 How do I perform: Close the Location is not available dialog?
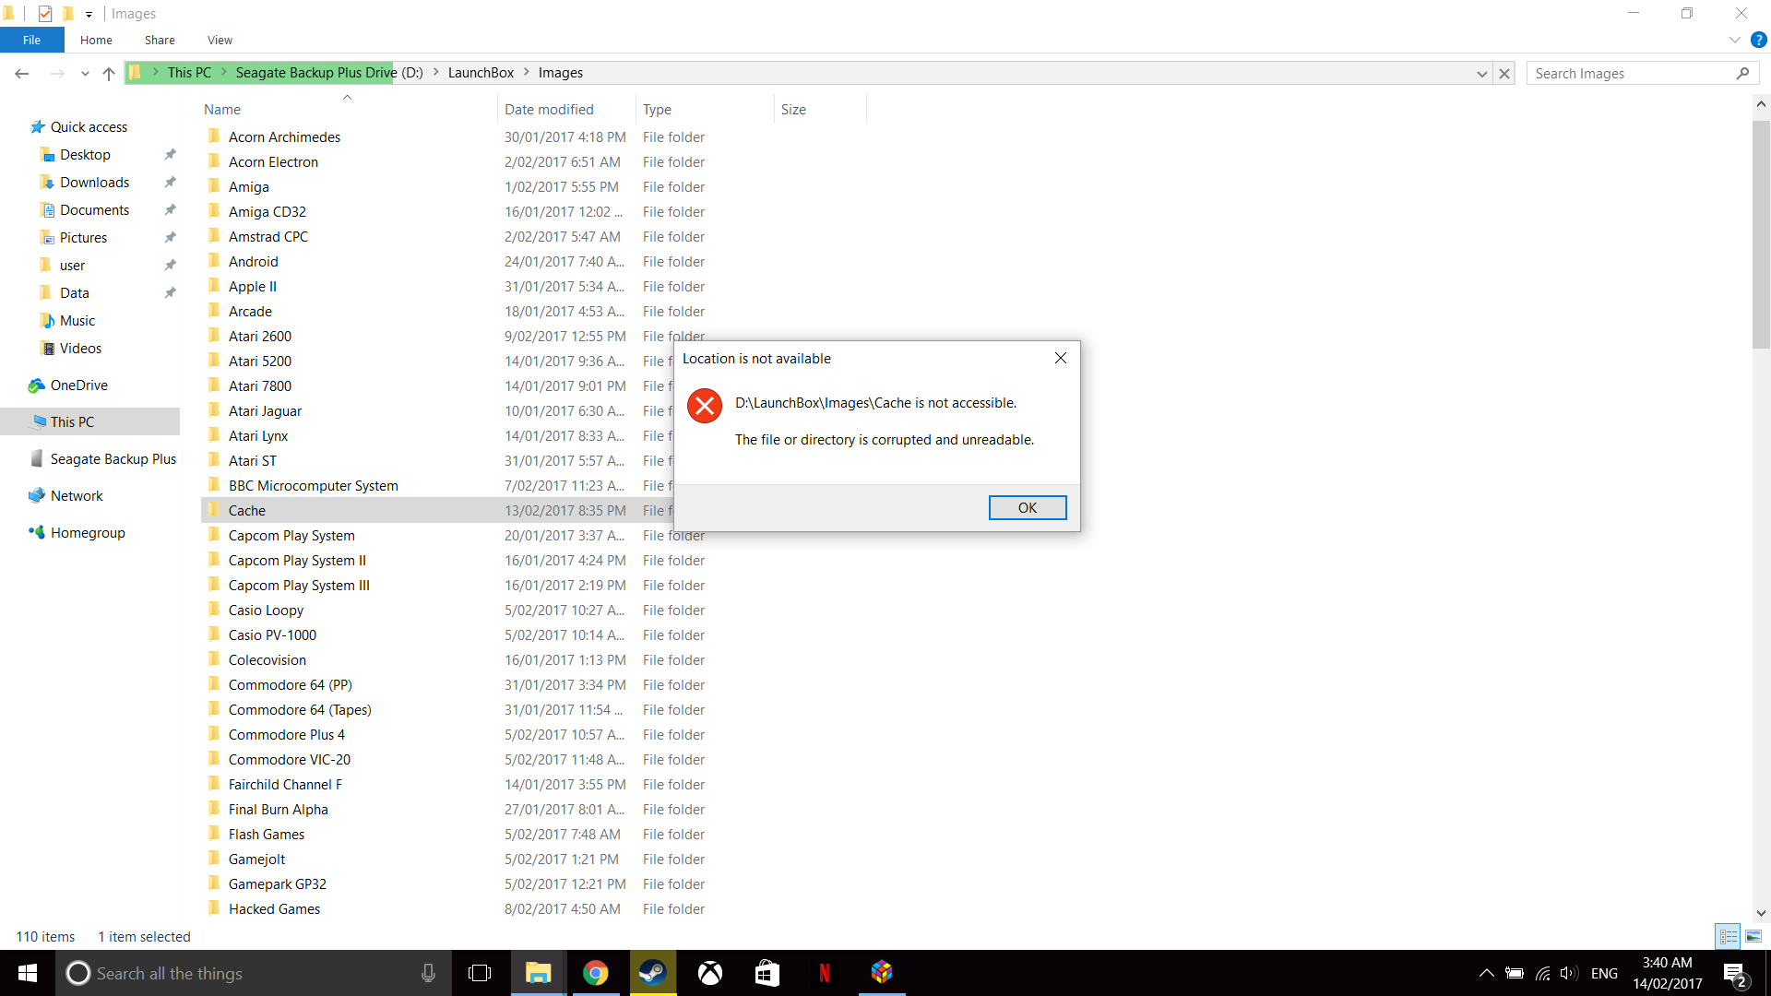(1061, 358)
